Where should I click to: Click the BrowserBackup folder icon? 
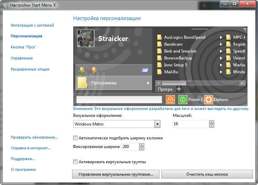pos(159,58)
